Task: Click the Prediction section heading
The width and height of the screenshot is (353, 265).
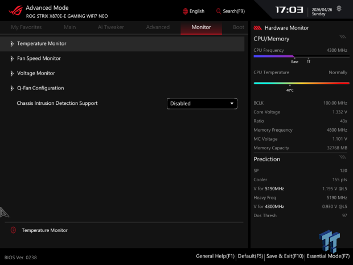Action: (x=267, y=159)
